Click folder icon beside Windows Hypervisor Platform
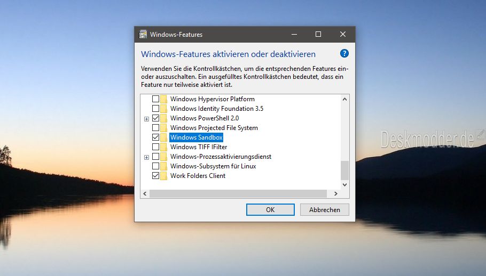Screen dimensions: 486x276 [x=163, y=99]
